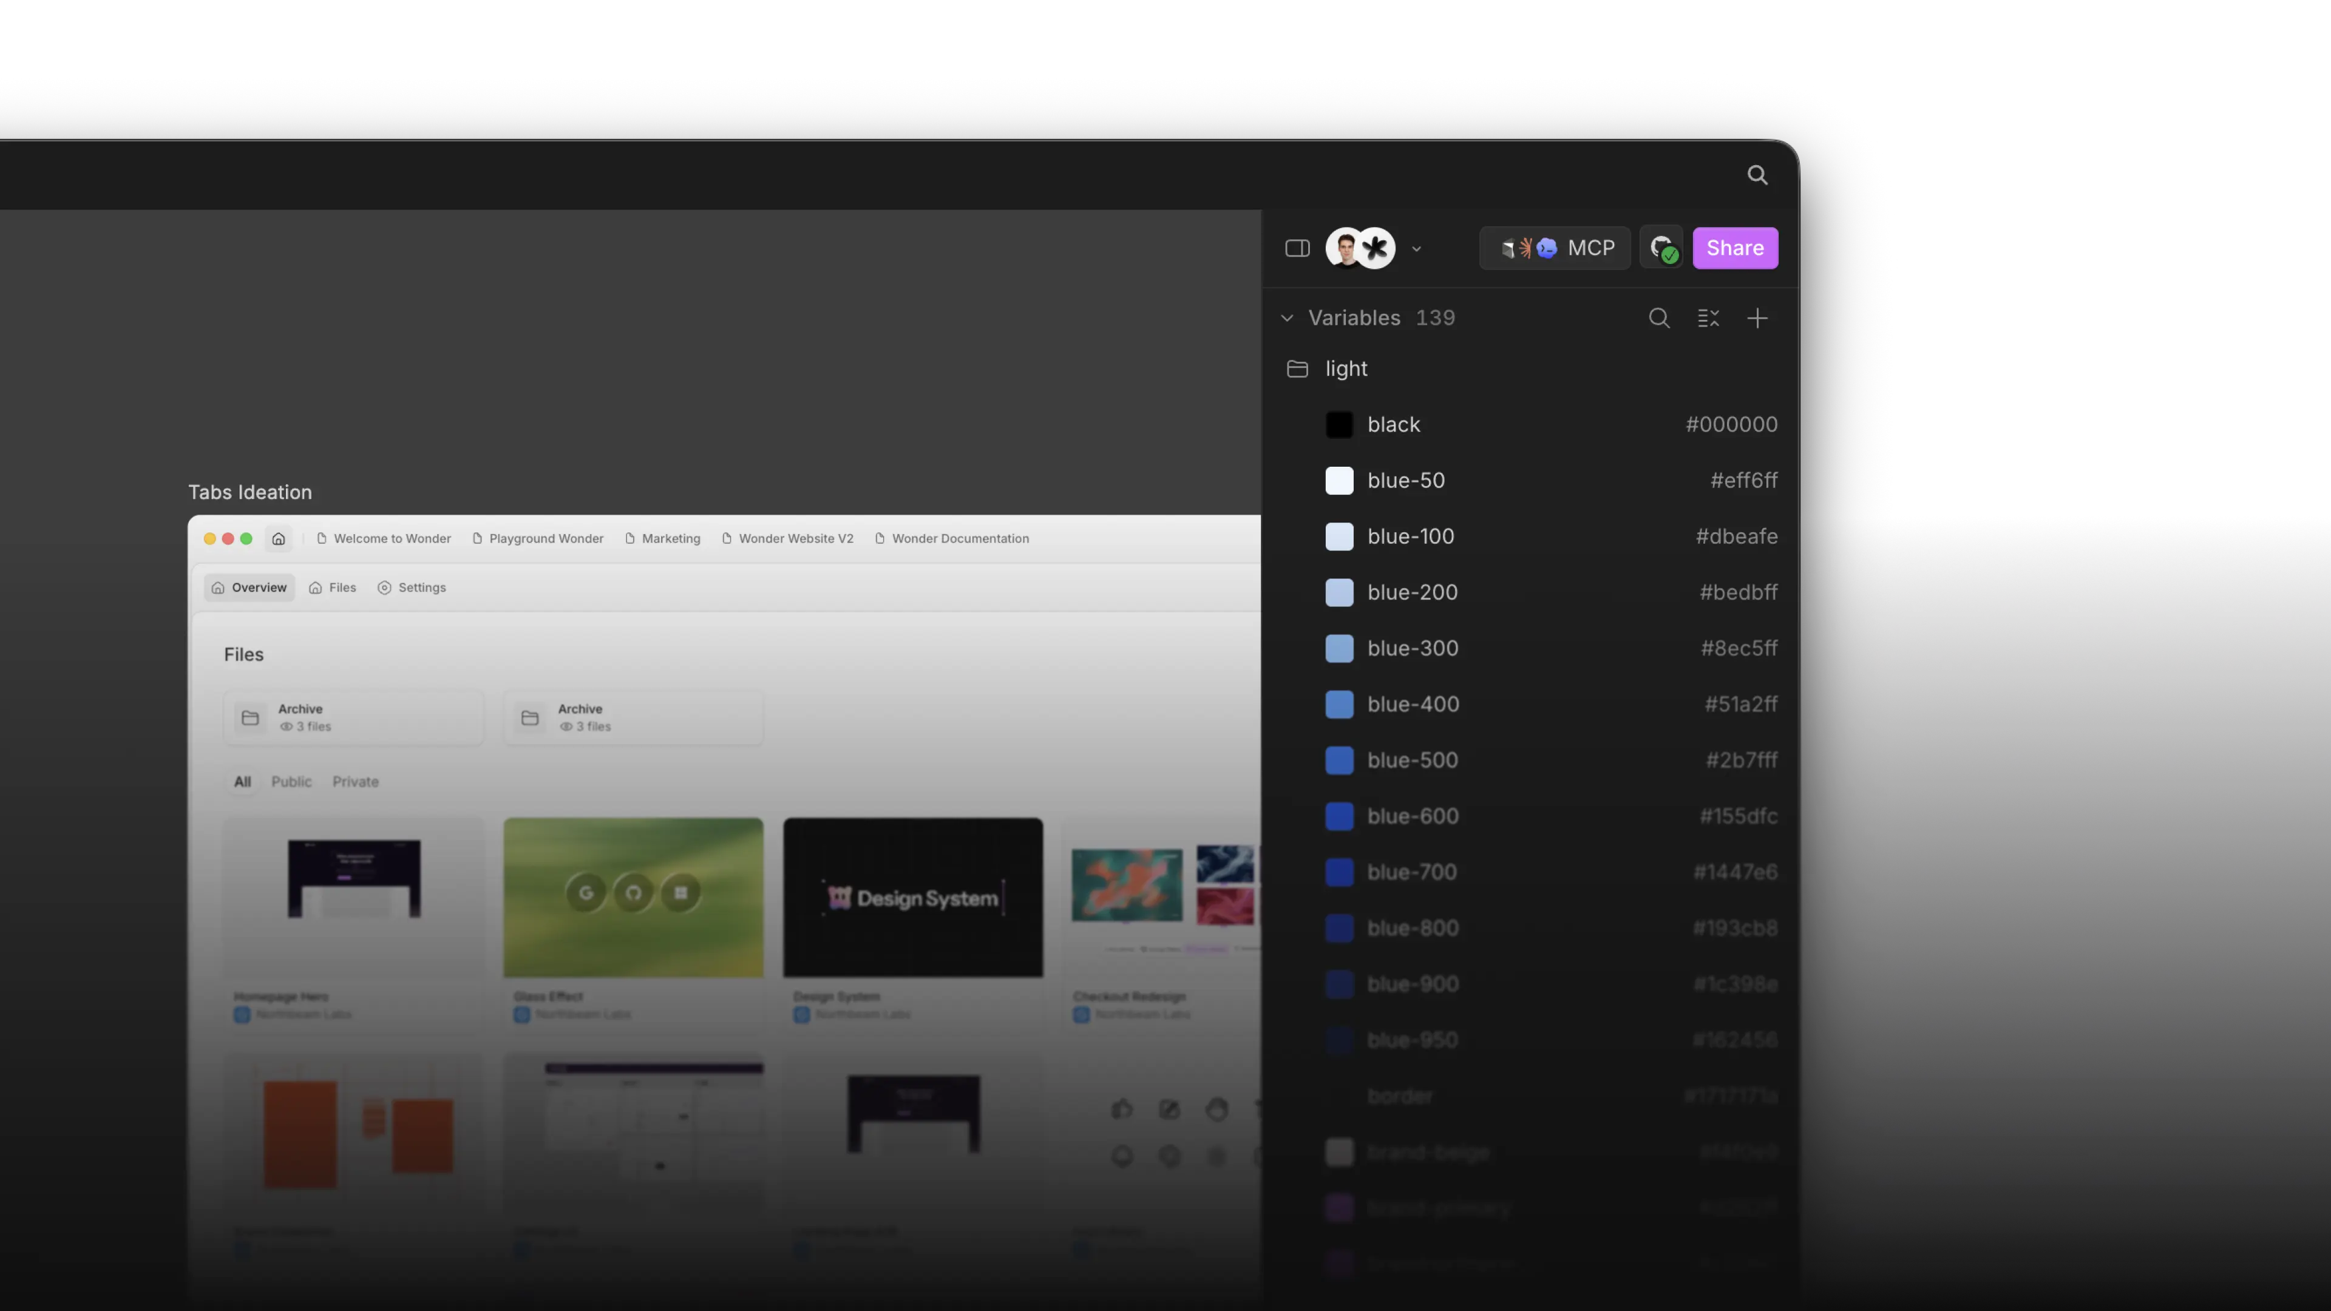Toggle the sidebar panel layout icon
The image size is (2331, 1311).
point(1297,248)
